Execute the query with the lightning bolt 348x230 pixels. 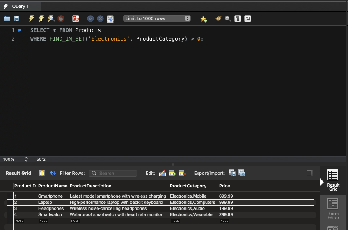32,18
